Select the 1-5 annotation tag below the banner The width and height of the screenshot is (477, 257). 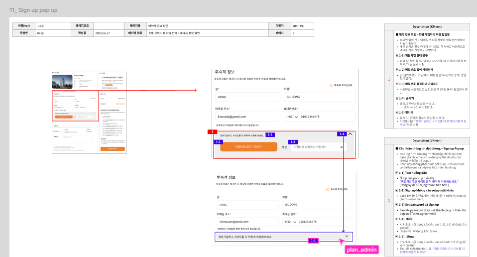click(x=313, y=241)
